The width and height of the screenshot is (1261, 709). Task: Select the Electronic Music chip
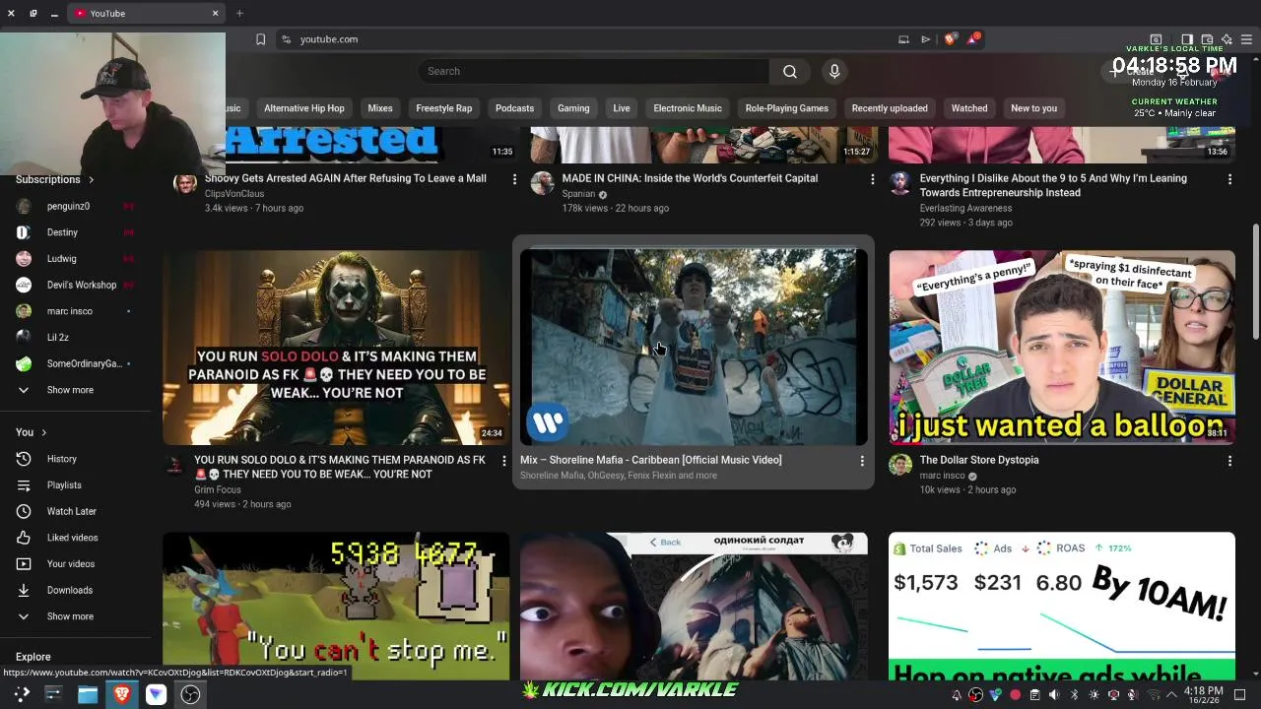tap(688, 108)
